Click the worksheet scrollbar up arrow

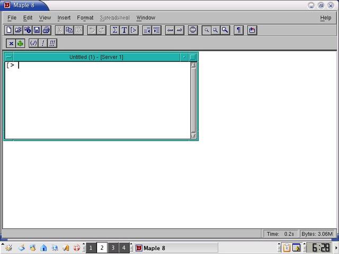pyautogui.click(x=193, y=65)
